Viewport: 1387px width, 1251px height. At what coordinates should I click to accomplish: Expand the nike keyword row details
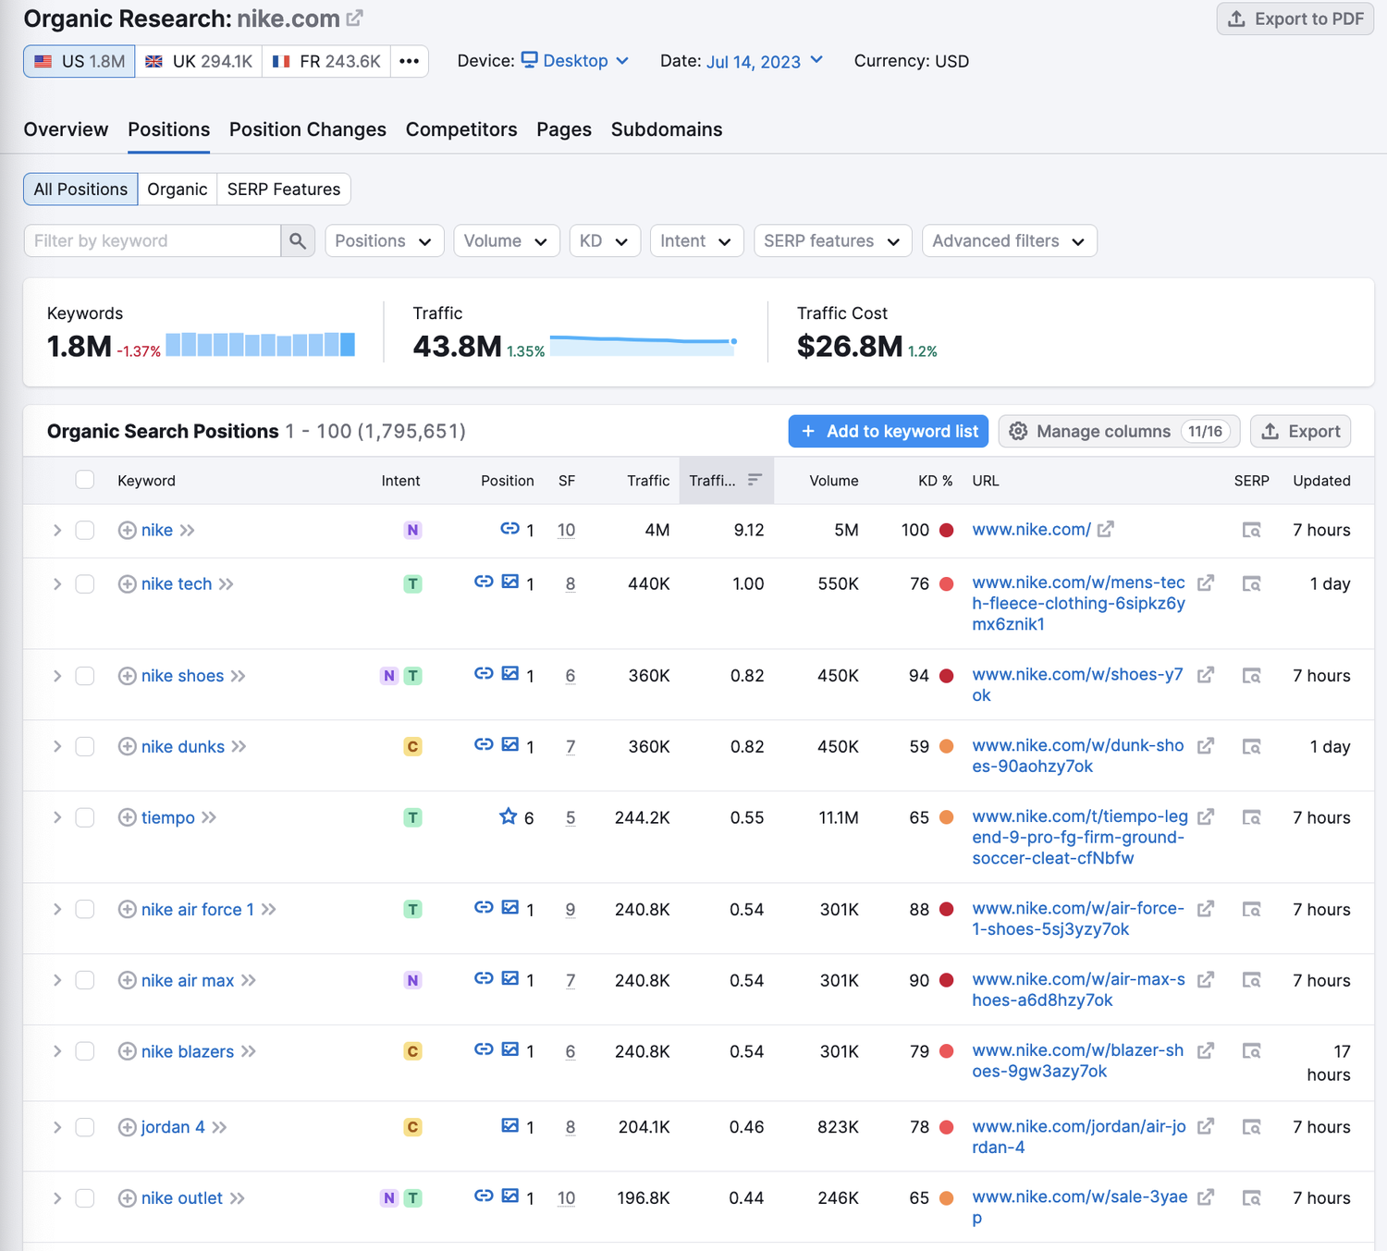tap(57, 530)
